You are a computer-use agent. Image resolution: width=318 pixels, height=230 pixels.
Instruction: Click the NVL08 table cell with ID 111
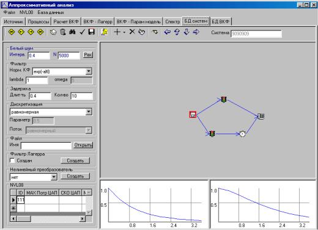[x=21, y=200]
